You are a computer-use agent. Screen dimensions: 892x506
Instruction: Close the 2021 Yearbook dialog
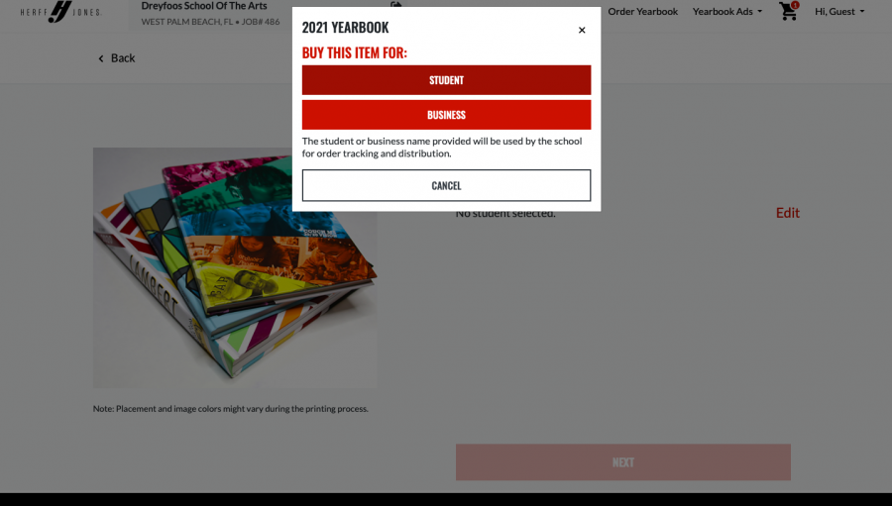[x=582, y=30]
